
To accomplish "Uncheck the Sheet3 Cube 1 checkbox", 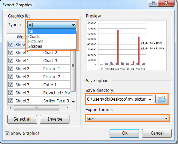I will coord(10,85).
